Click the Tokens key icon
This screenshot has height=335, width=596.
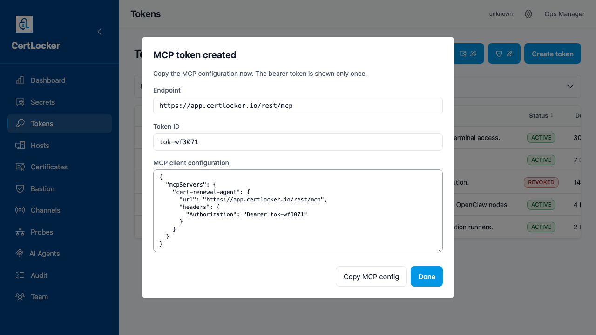[20, 123]
